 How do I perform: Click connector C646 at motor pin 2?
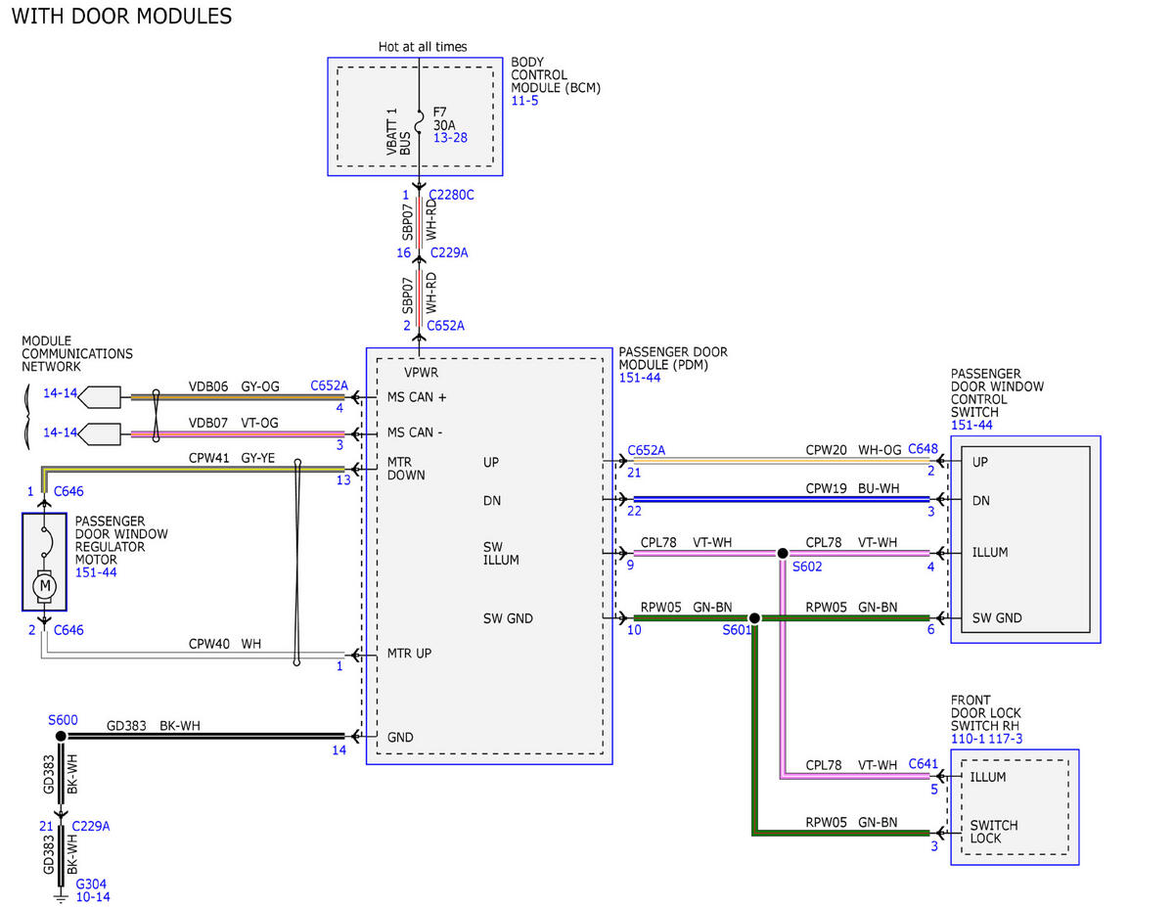pyautogui.click(x=68, y=630)
